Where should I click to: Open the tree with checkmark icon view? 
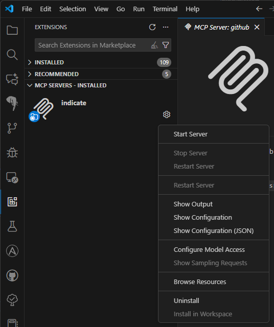12,300
